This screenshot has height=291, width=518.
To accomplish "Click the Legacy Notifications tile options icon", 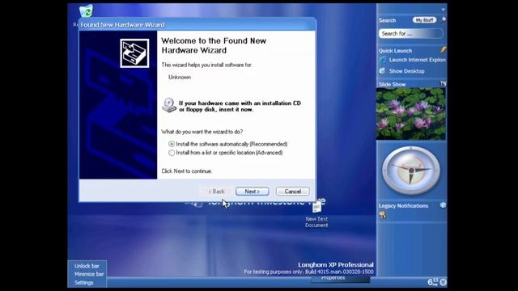I will click(x=443, y=205).
